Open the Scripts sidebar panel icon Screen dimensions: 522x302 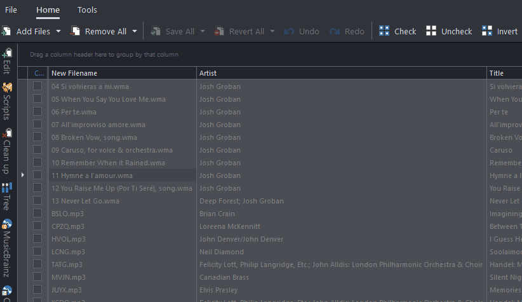pyautogui.click(x=7, y=87)
